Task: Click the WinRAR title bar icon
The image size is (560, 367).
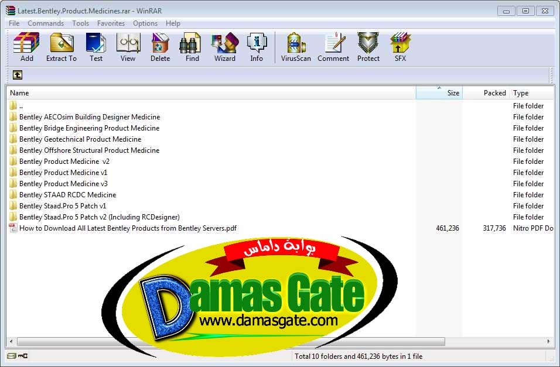Action: pos(11,11)
